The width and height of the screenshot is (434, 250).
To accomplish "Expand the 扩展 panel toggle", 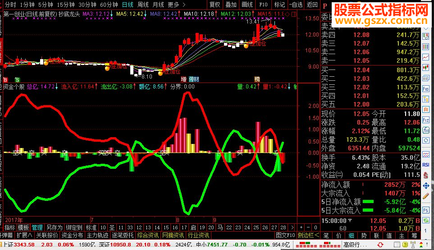I will (x=24, y=235).
